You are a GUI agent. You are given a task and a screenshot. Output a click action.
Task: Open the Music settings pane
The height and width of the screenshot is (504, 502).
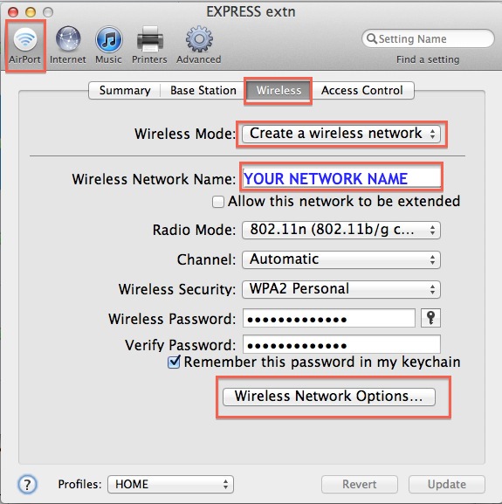click(108, 45)
